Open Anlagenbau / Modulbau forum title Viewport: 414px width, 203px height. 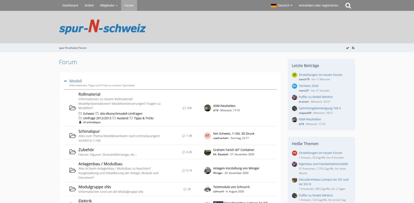coord(100,164)
